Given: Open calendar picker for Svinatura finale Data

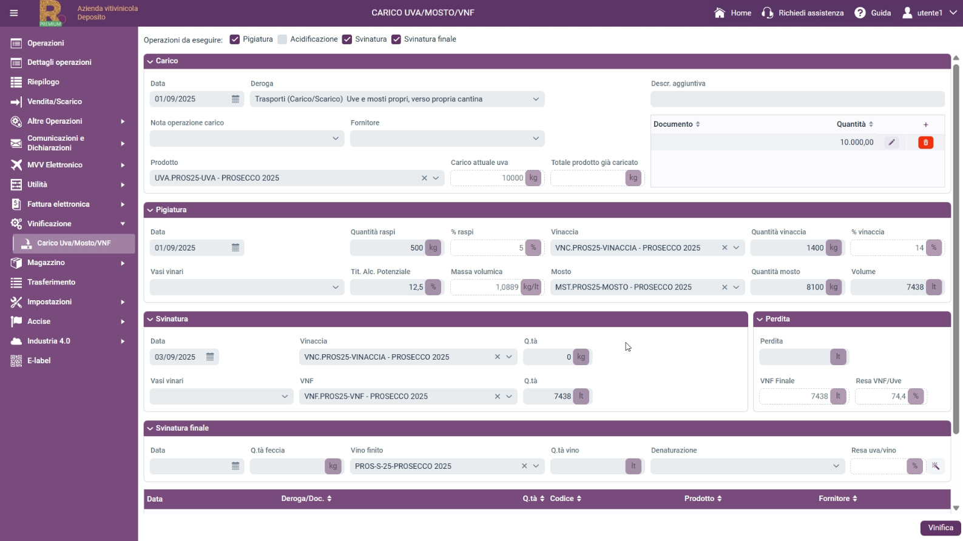Looking at the screenshot, I should click(235, 466).
